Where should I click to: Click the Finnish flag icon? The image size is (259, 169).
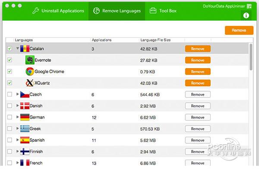coord(25,151)
